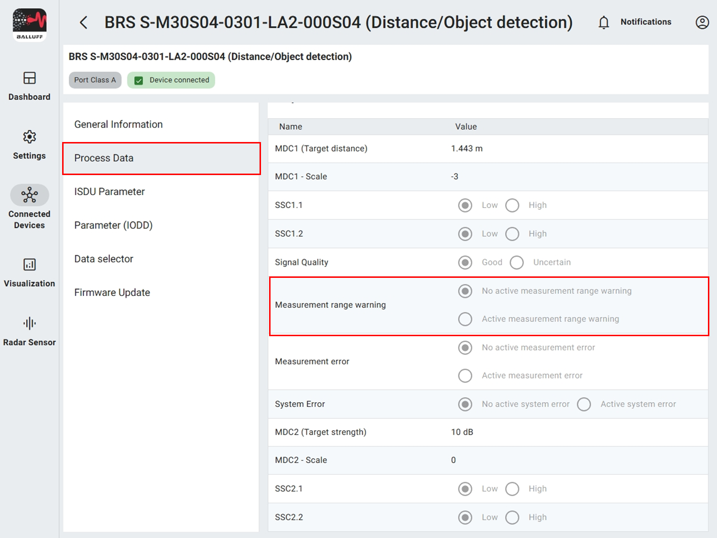The image size is (717, 538).
Task: Click the Port Class A badge
Action: tap(95, 80)
